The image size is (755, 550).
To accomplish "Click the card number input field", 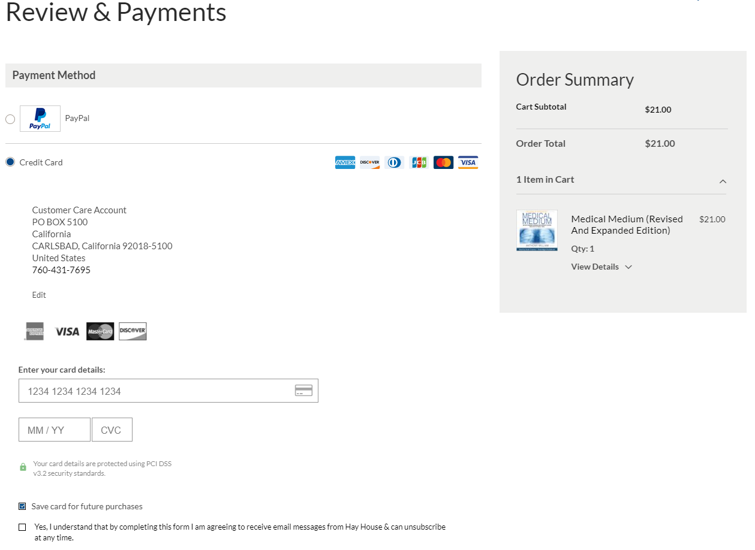I will click(156, 391).
